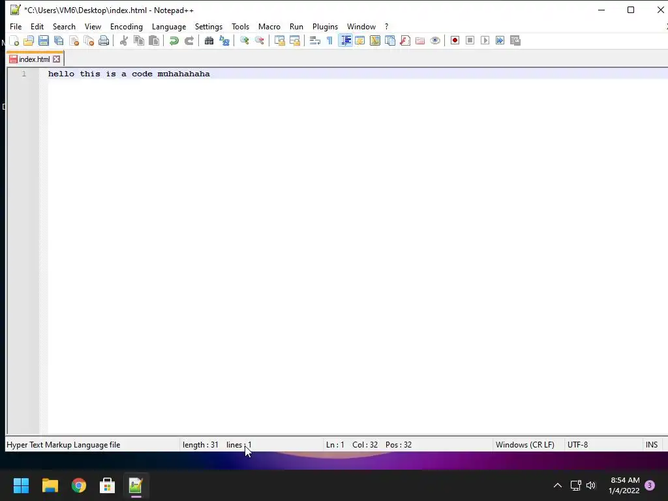668x501 pixels.
Task: Open the Edit menu
Action: click(x=37, y=26)
